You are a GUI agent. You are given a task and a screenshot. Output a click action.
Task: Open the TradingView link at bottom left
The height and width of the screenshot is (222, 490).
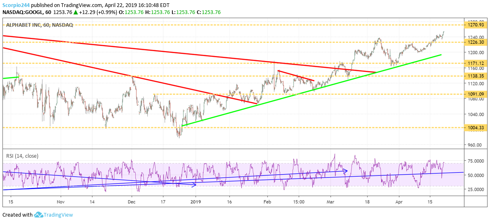59,215
